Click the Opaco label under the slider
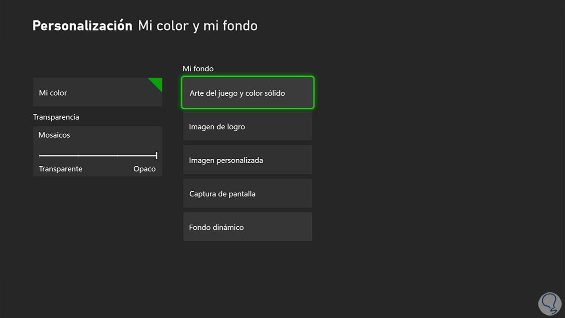The width and height of the screenshot is (565, 318). point(144,169)
